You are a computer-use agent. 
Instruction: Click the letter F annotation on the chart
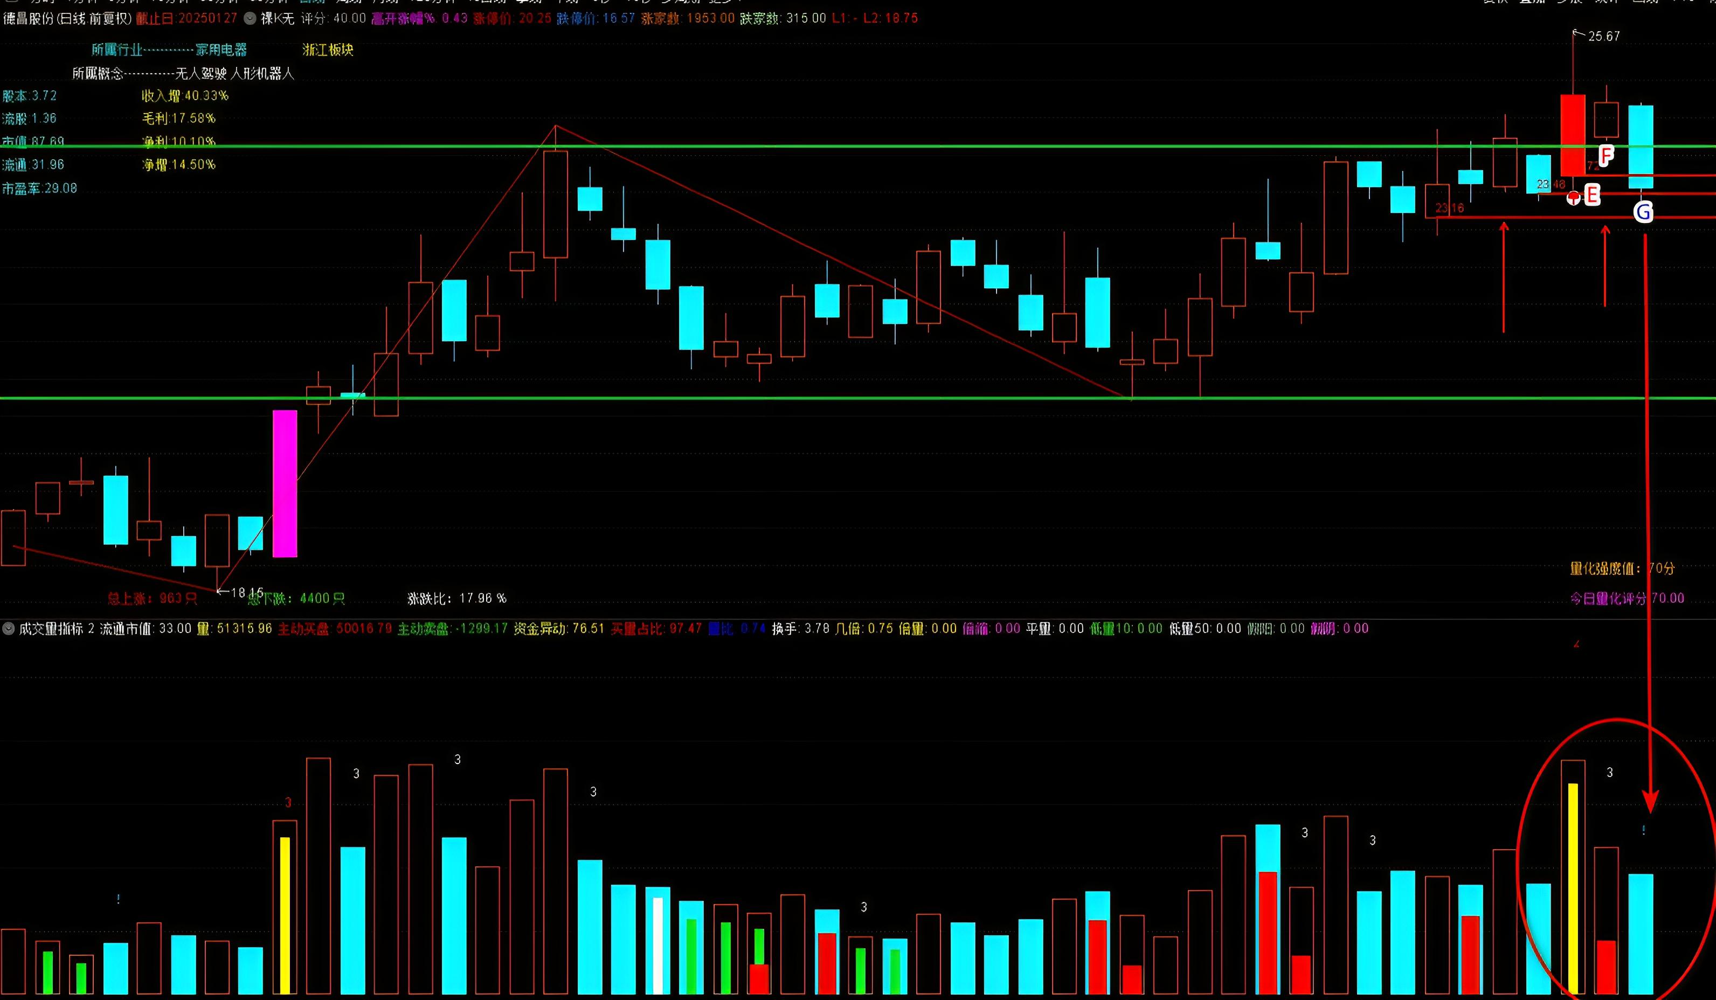pos(1607,156)
